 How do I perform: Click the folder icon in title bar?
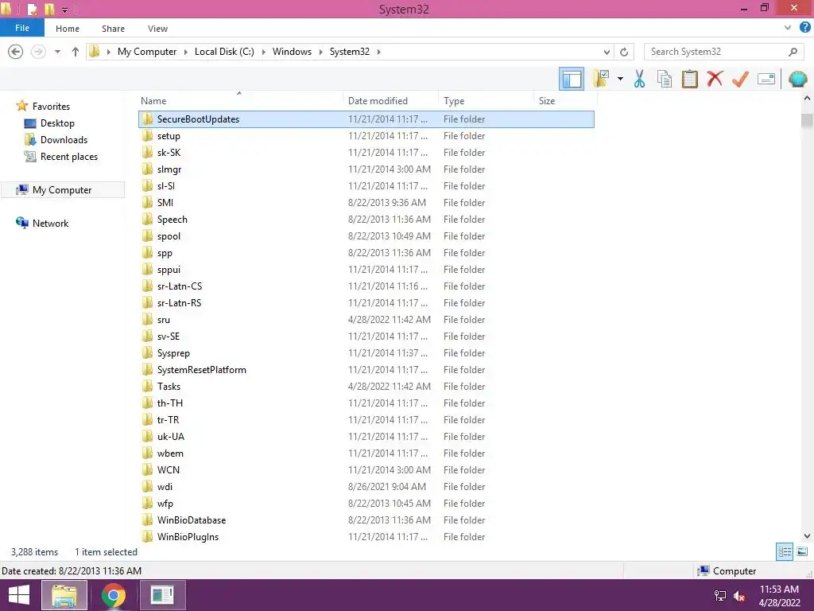pos(6,8)
